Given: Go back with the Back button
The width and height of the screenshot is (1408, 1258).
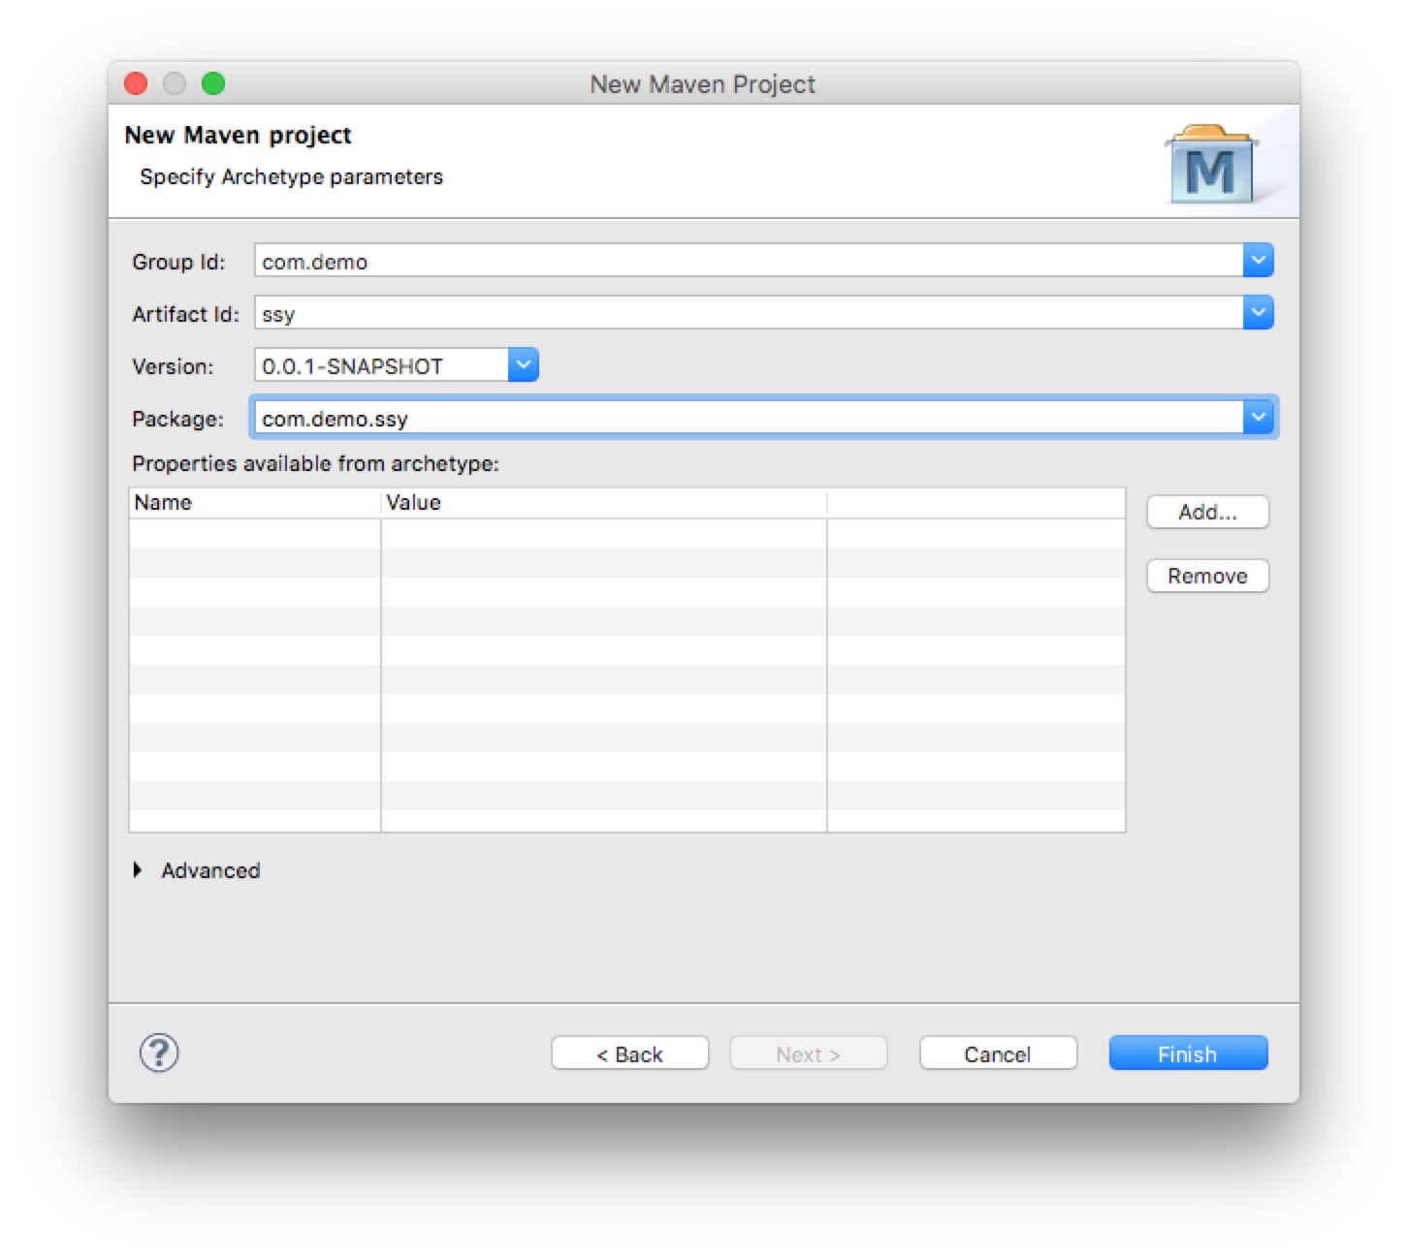Looking at the screenshot, I should point(629,1054).
